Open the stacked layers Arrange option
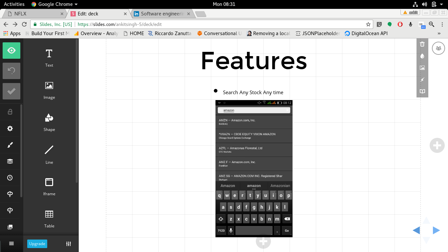Viewport: 448px width, 252px height. (10, 161)
